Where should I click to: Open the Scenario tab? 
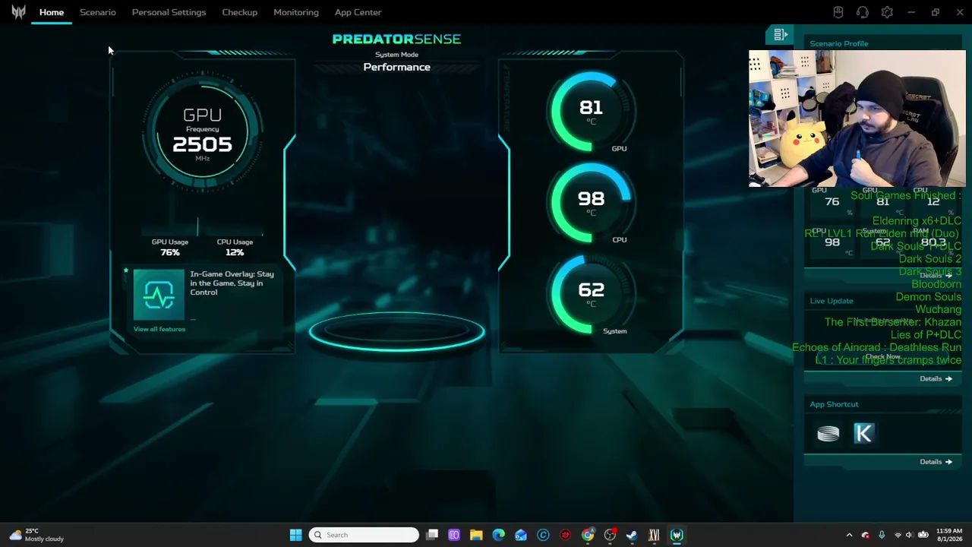pyautogui.click(x=98, y=12)
